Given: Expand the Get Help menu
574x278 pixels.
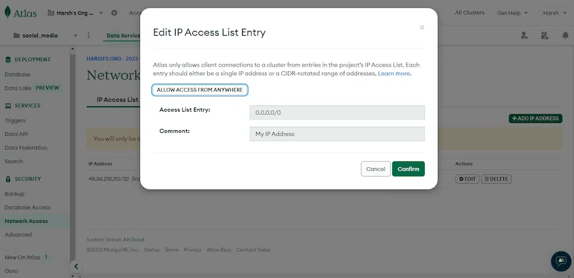Looking at the screenshot, I should pyautogui.click(x=512, y=13).
